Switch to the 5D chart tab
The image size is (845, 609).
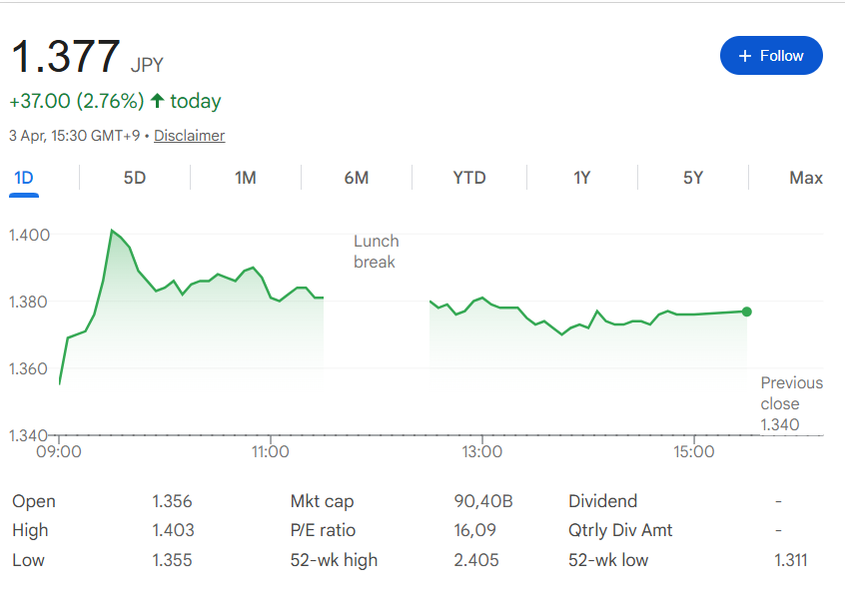(x=135, y=178)
